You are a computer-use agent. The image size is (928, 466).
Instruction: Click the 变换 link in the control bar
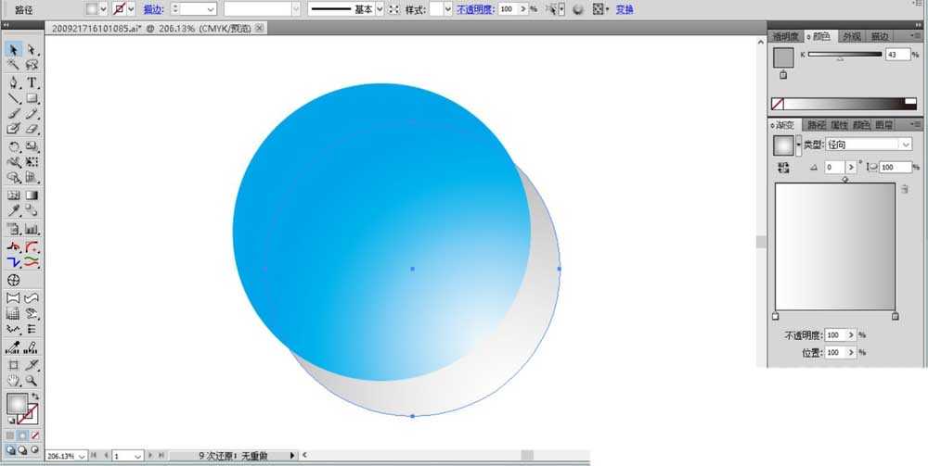point(625,9)
